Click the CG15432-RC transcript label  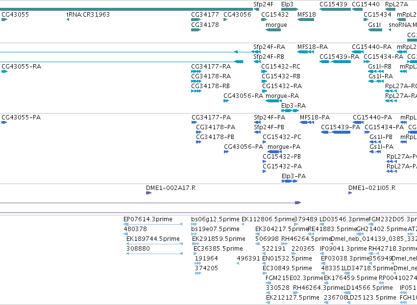tap(281, 67)
